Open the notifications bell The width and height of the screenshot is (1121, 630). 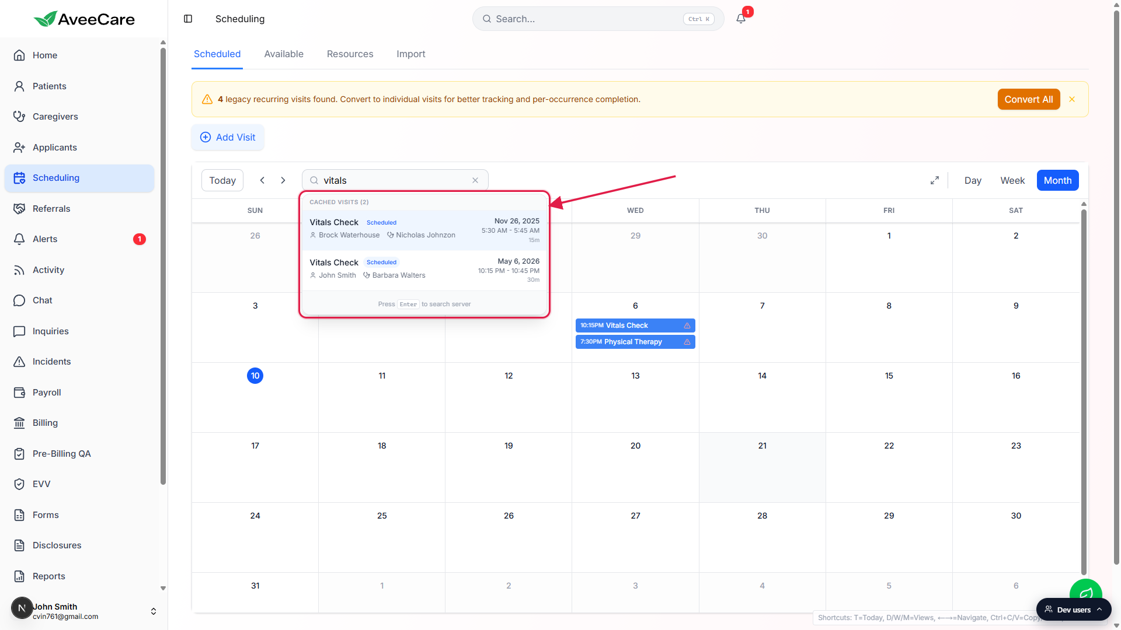[x=741, y=19]
